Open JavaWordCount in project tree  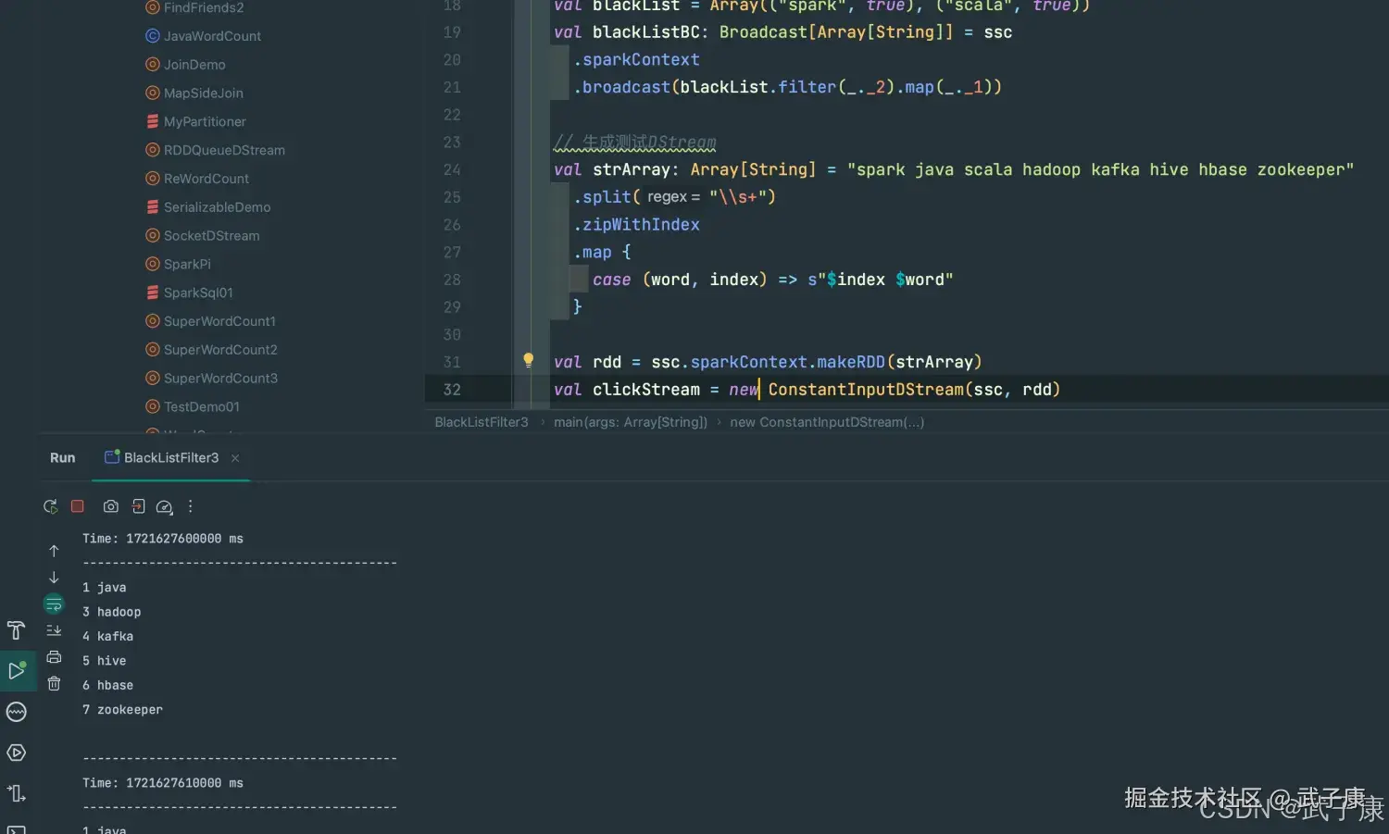click(212, 36)
